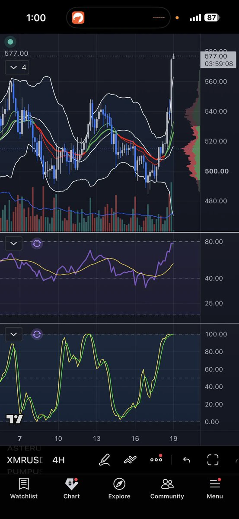Tap the 560.00 price axis label

(x=216, y=81)
